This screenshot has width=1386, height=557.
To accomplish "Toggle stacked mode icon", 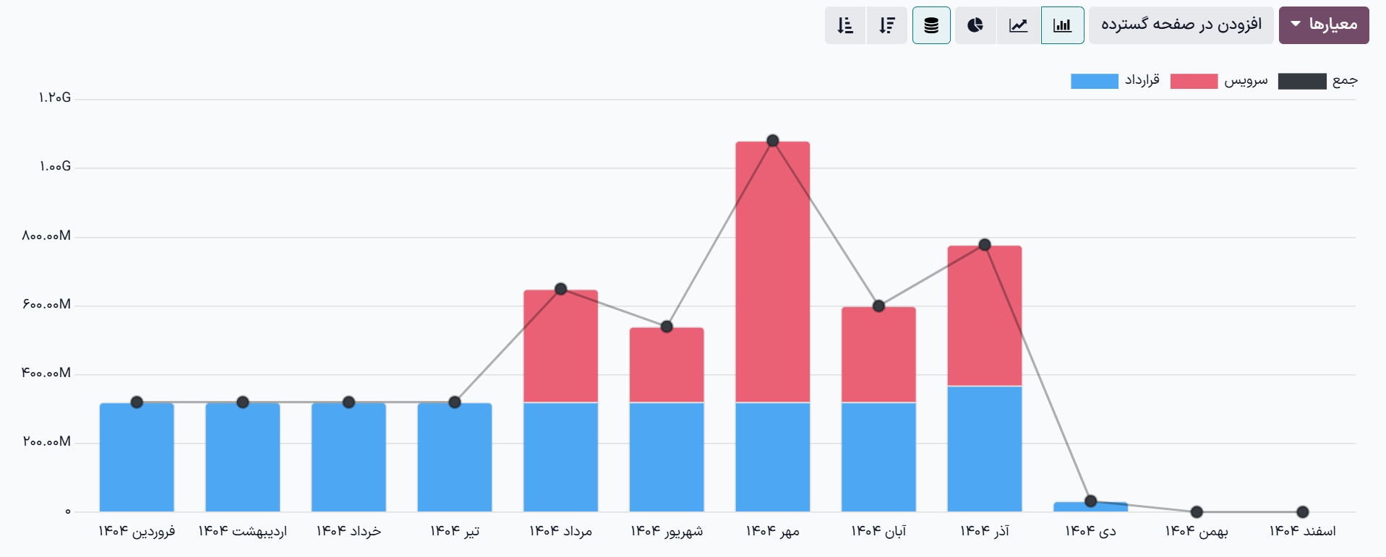I will [931, 25].
